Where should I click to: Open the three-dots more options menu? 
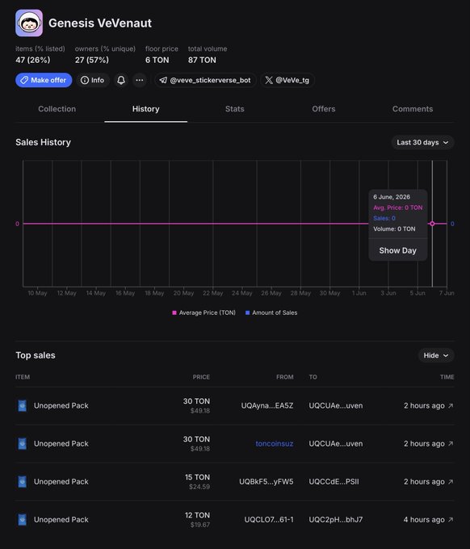click(140, 80)
